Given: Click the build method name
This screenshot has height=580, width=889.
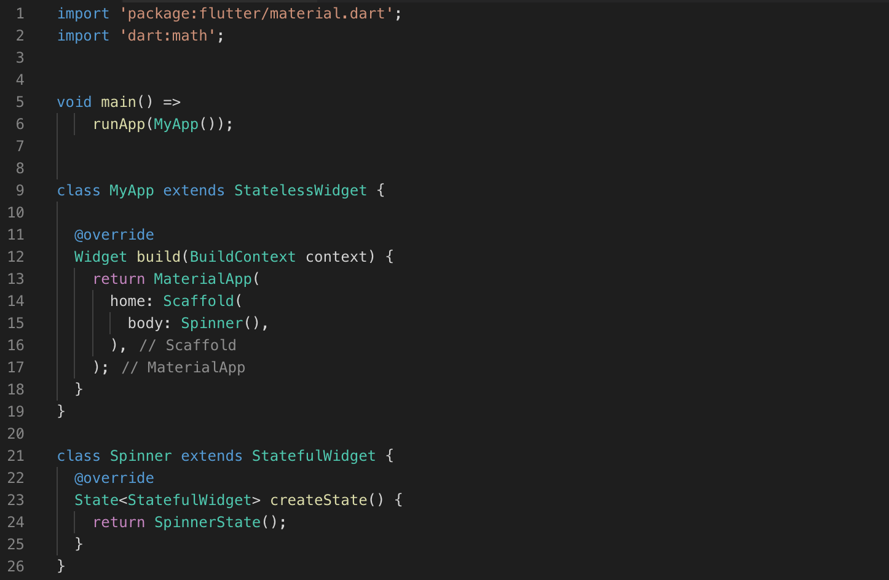Looking at the screenshot, I should click(x=159, y=257).
